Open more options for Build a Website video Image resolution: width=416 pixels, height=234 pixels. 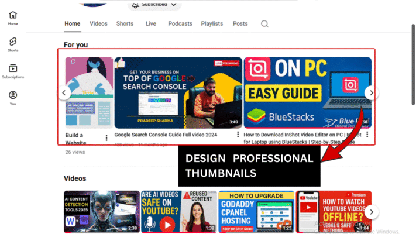(x=106, y=137)
